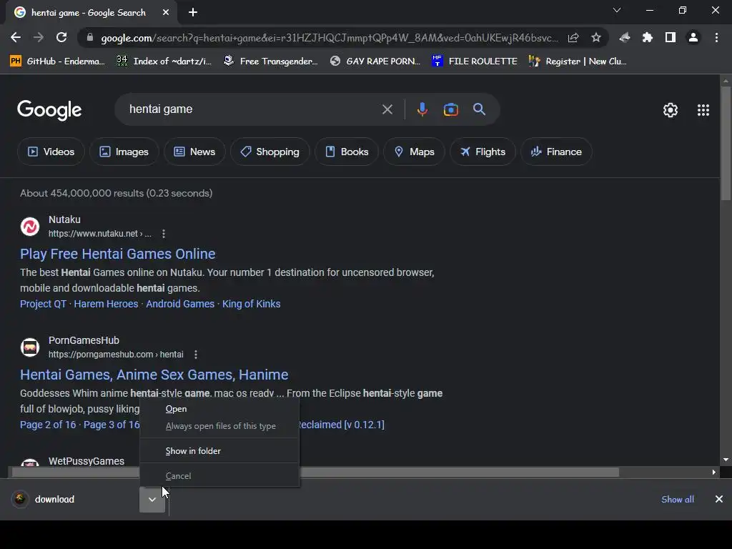The image size is (732, 549).
Task: Click the browser address bar URL
Action: click(x=329, y=38)
